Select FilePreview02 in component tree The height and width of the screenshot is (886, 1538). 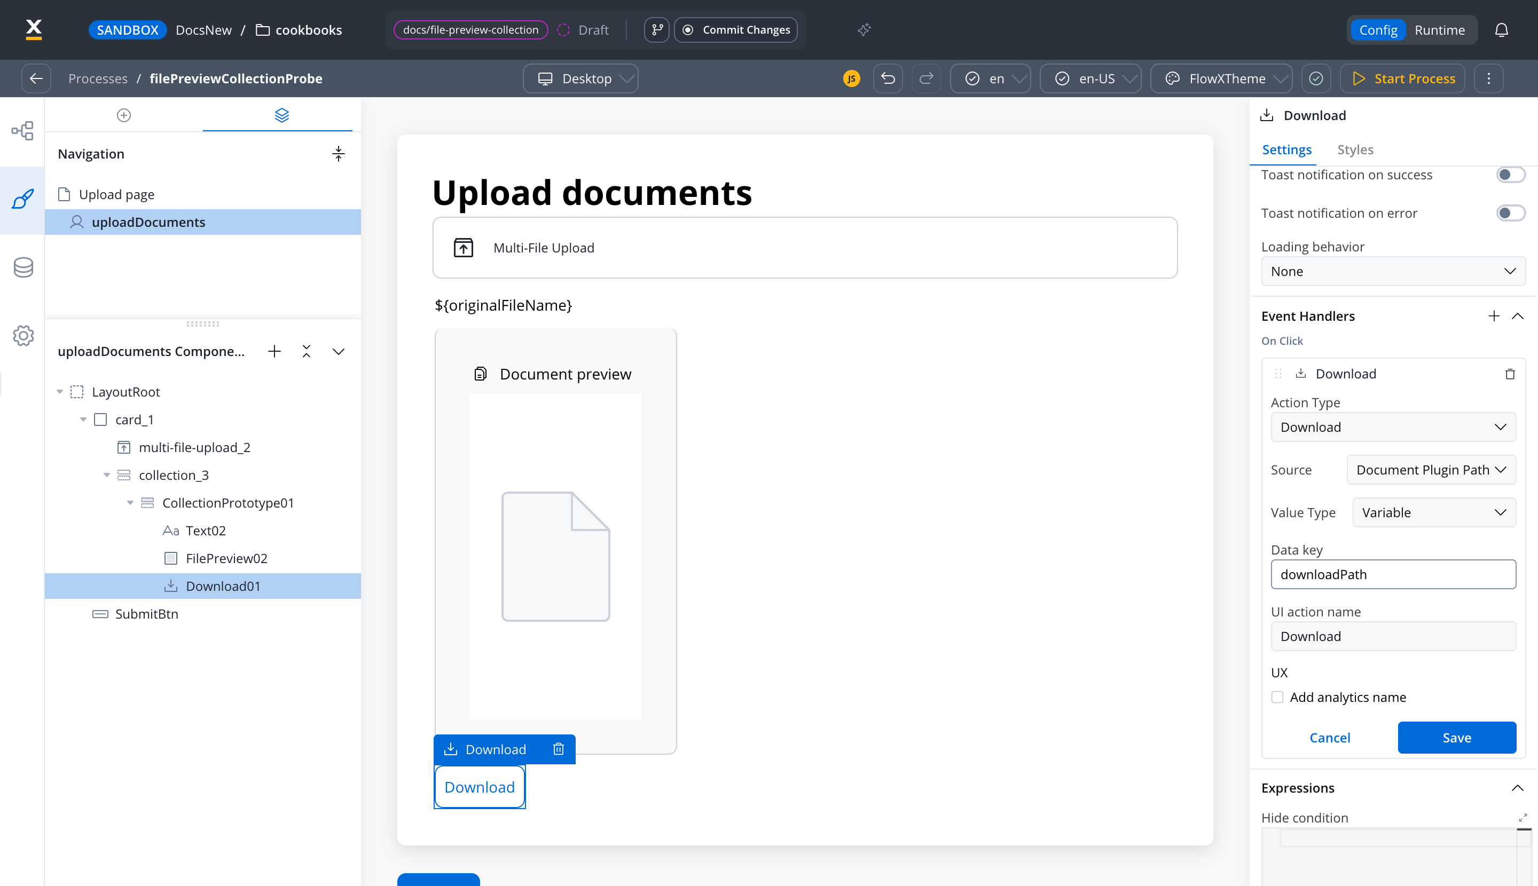pos(203,559)
